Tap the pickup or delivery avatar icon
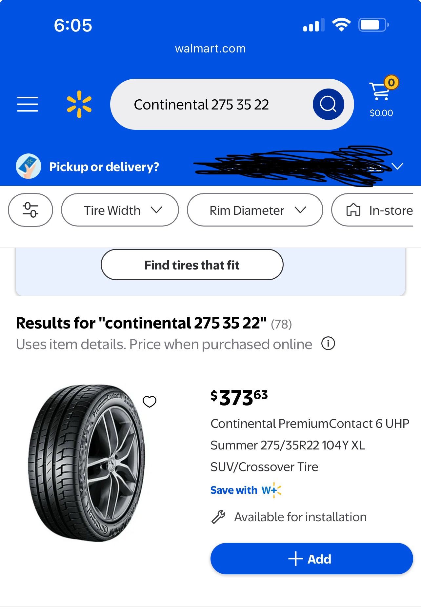 point(29,166)
